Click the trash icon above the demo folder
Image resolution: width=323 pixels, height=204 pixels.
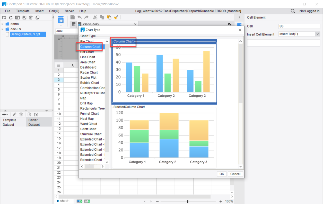(31, 17)
